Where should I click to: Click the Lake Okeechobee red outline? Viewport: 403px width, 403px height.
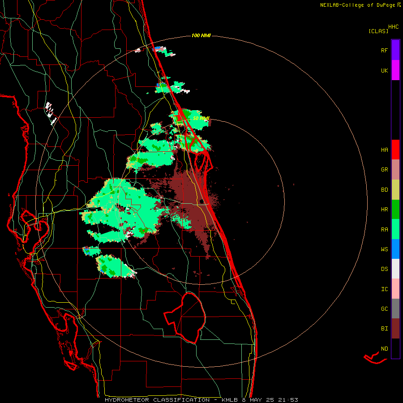click(185, 318)
